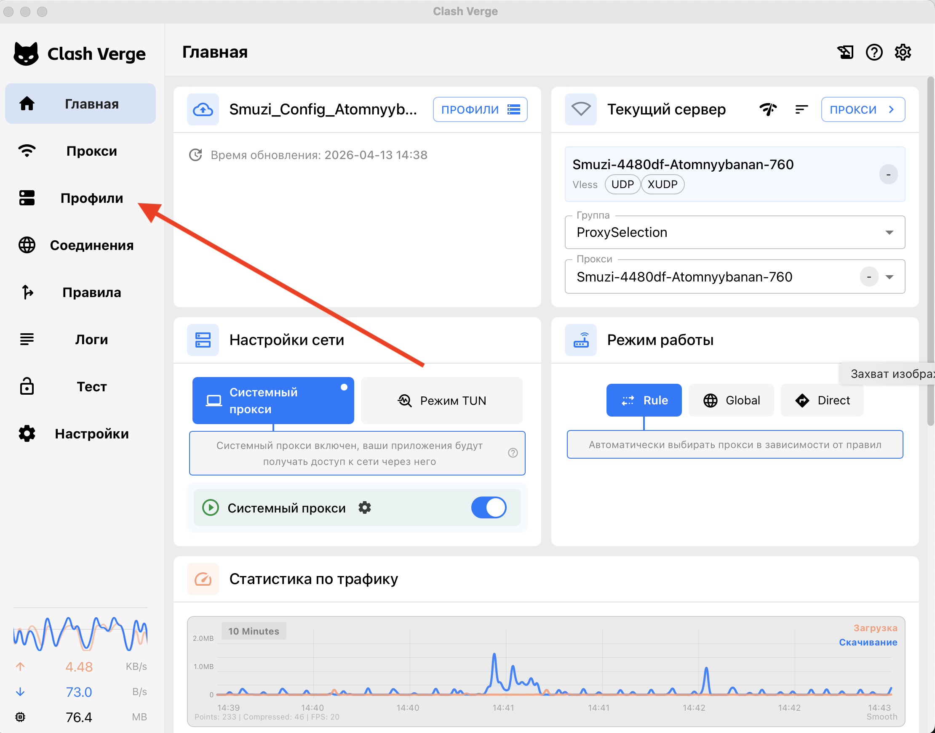Screen dimensions: 935x733
Task: Click the green play status icon
Action: click(x=211, y=508)
